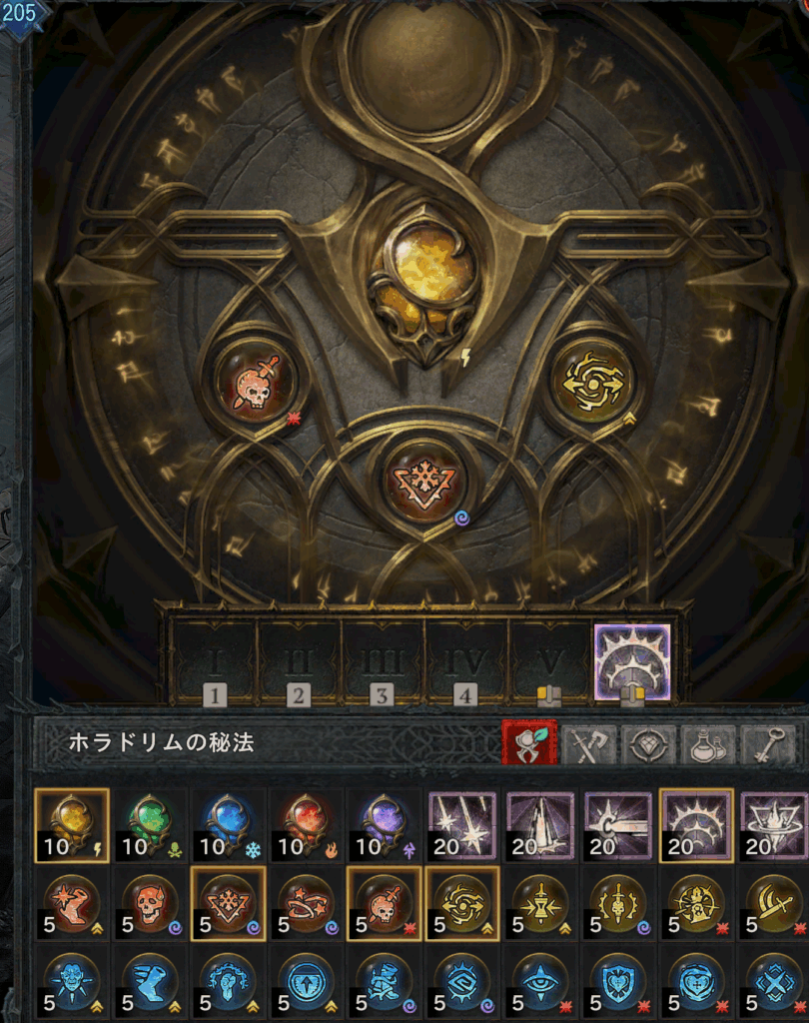The height and width of the screenshot is (1023, 809).
Task: Select the yellow lightning orb in inventory
Action: [x=72, y=825]
